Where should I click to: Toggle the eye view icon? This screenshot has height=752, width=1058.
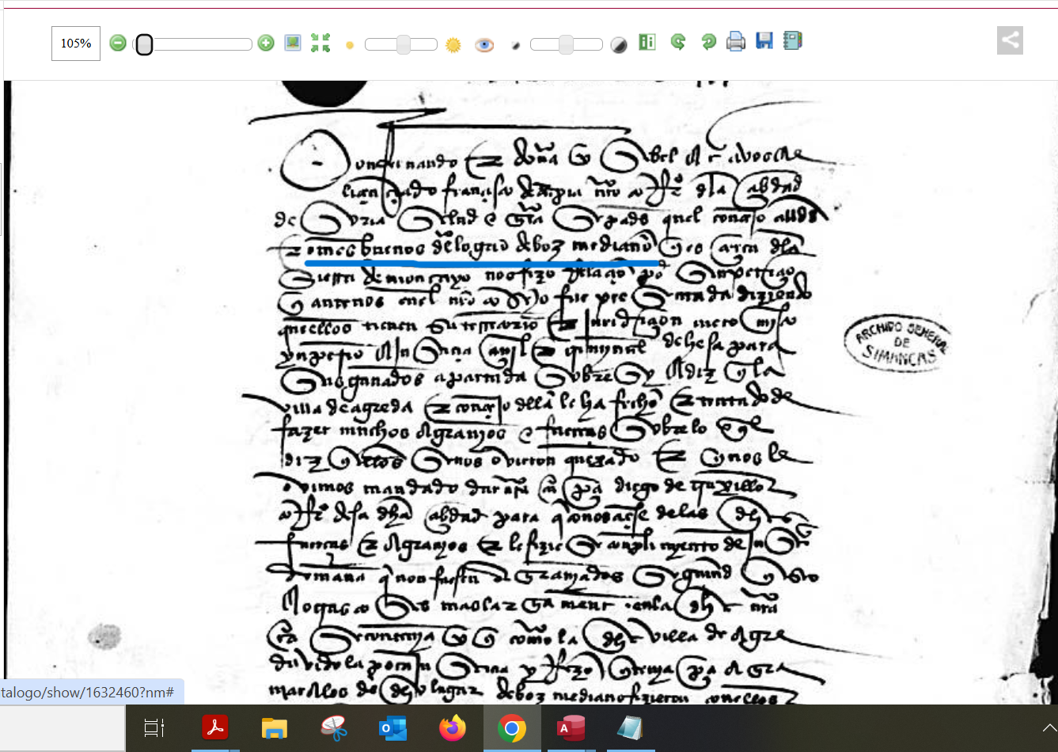click(484, 45)
